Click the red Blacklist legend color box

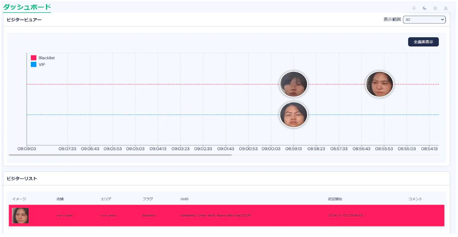(34, 58)
